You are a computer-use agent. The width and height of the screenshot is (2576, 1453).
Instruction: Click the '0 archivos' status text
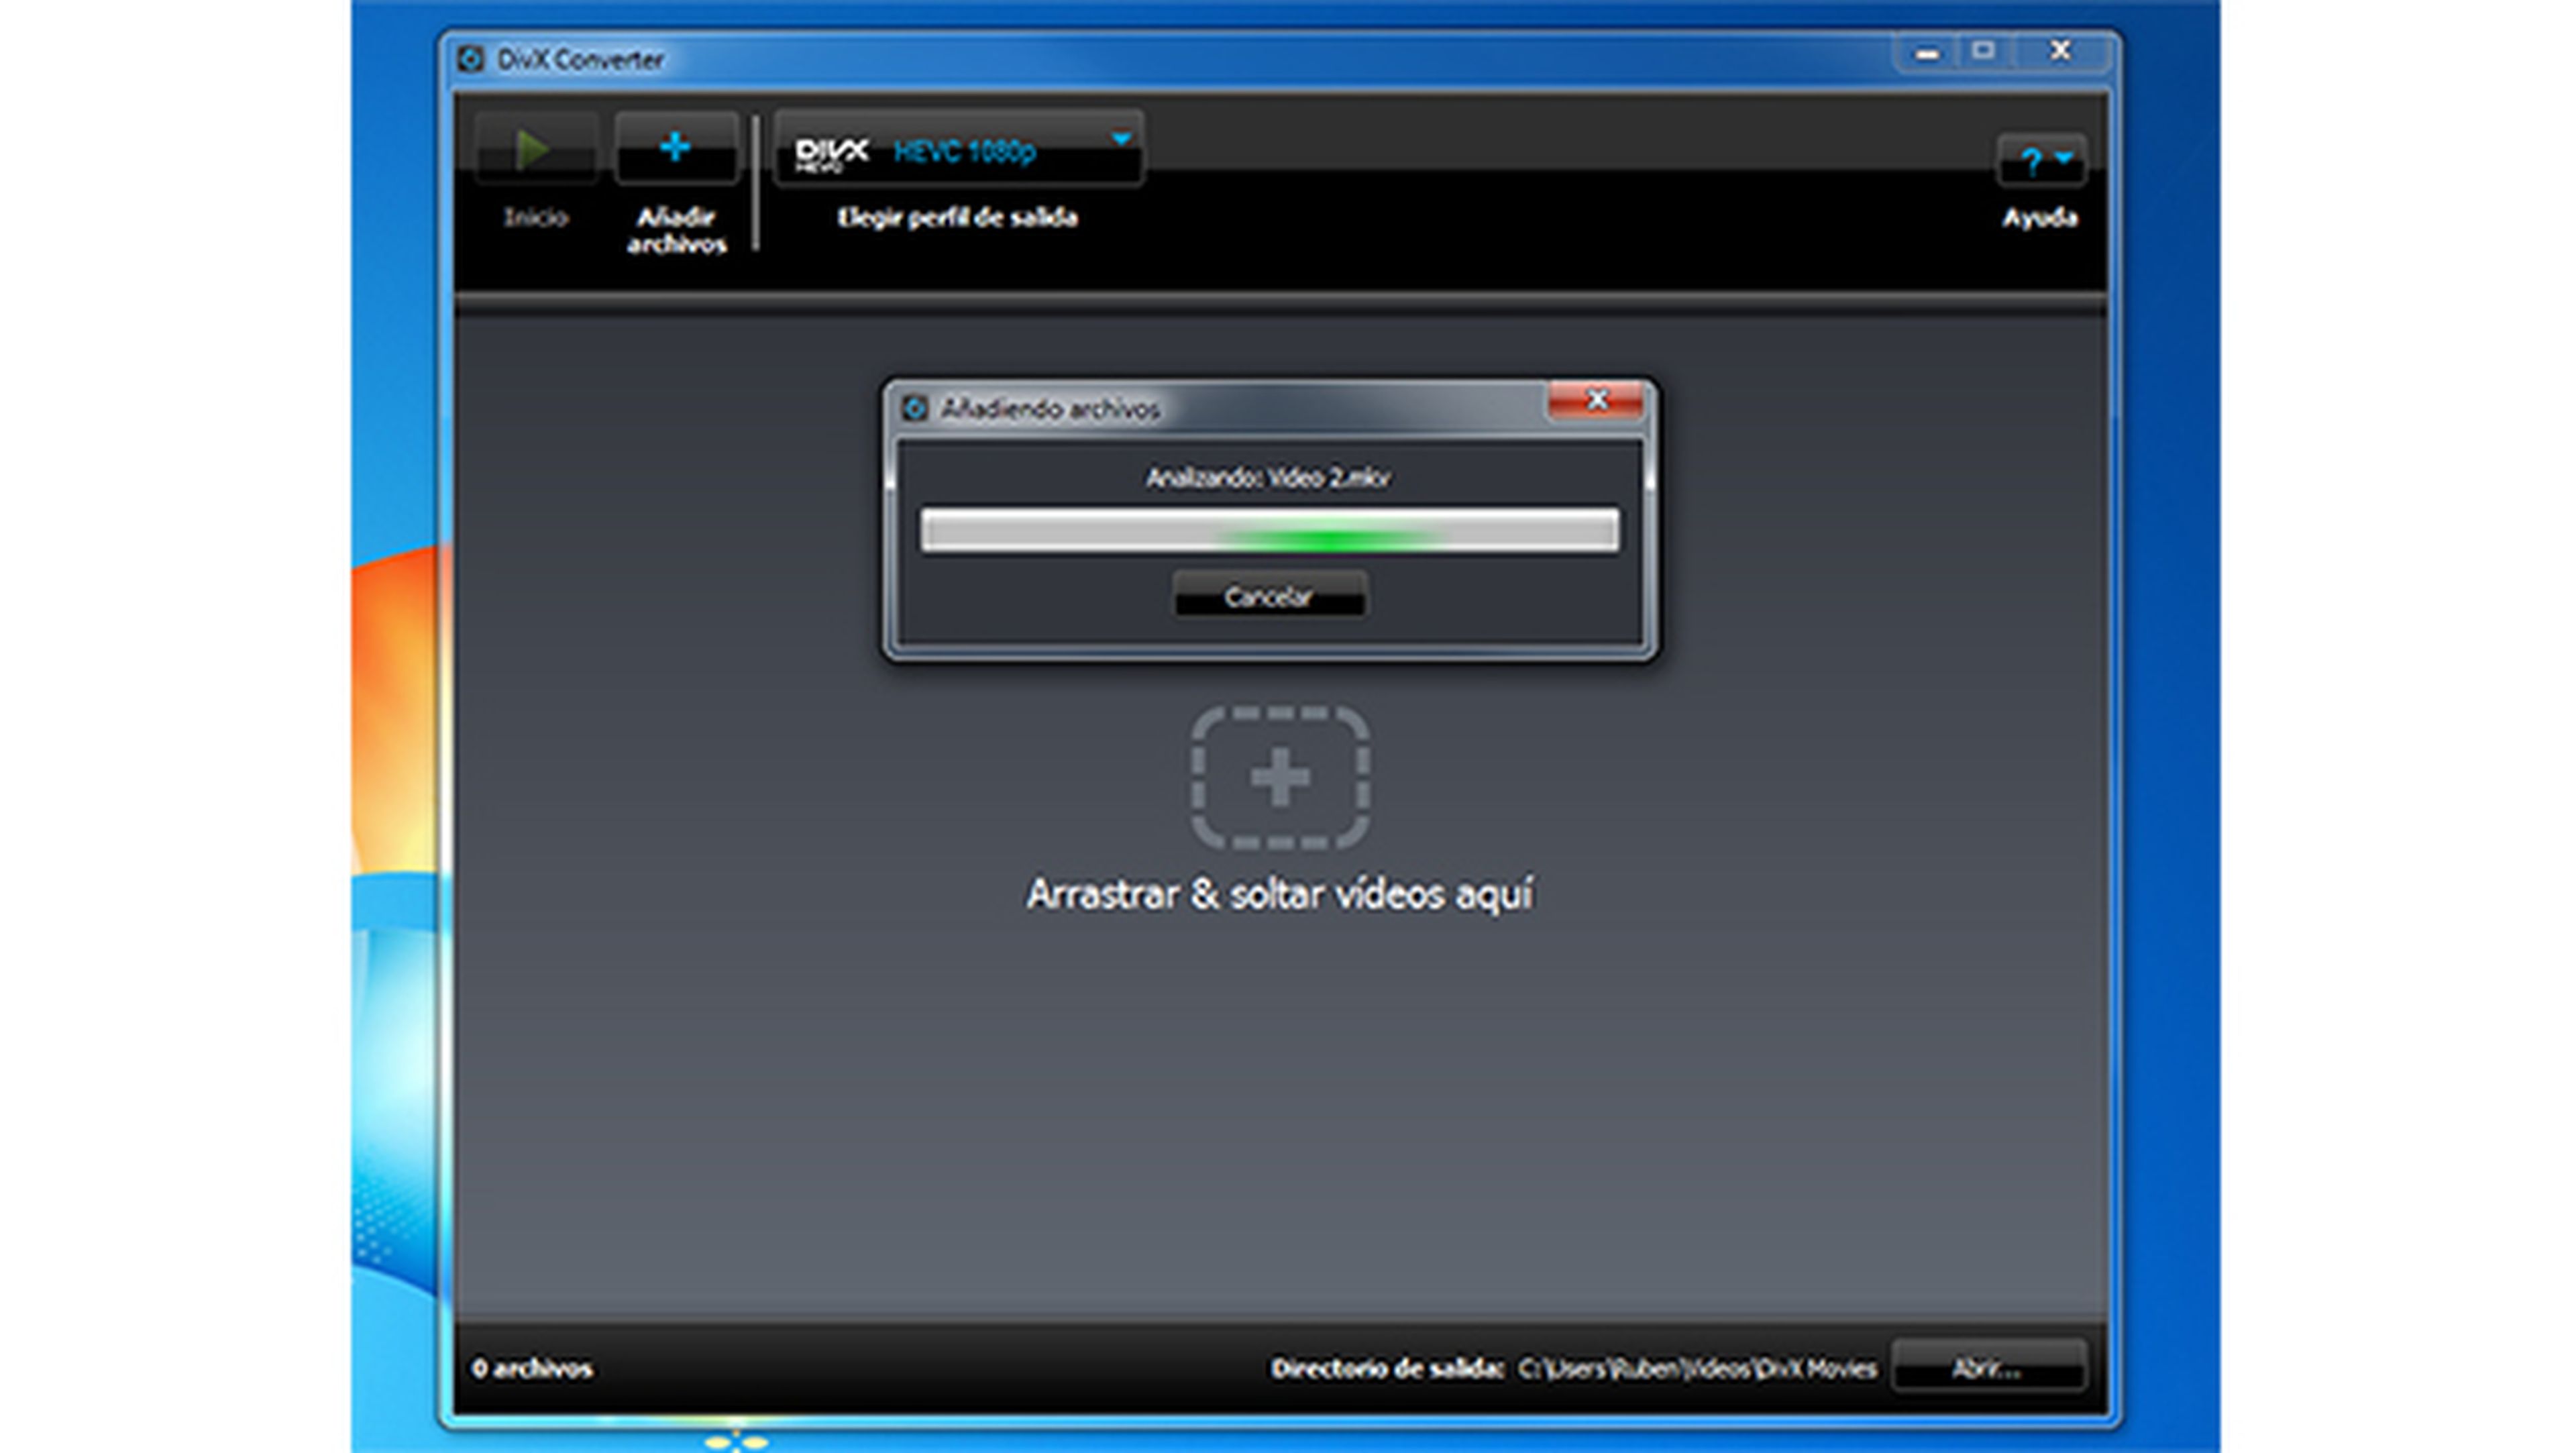coord(532,1368)
